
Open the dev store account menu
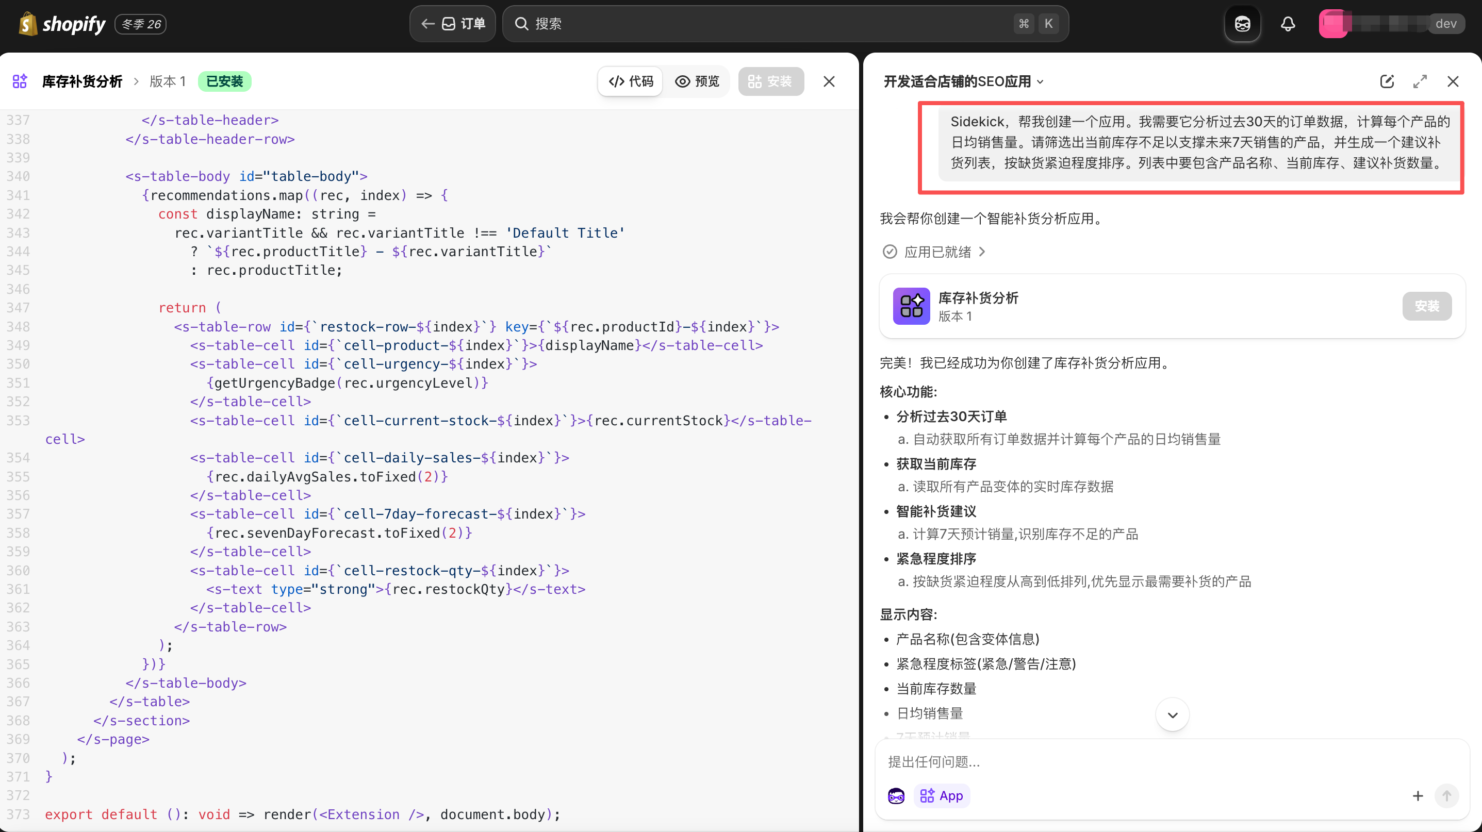pos(1392,24)
